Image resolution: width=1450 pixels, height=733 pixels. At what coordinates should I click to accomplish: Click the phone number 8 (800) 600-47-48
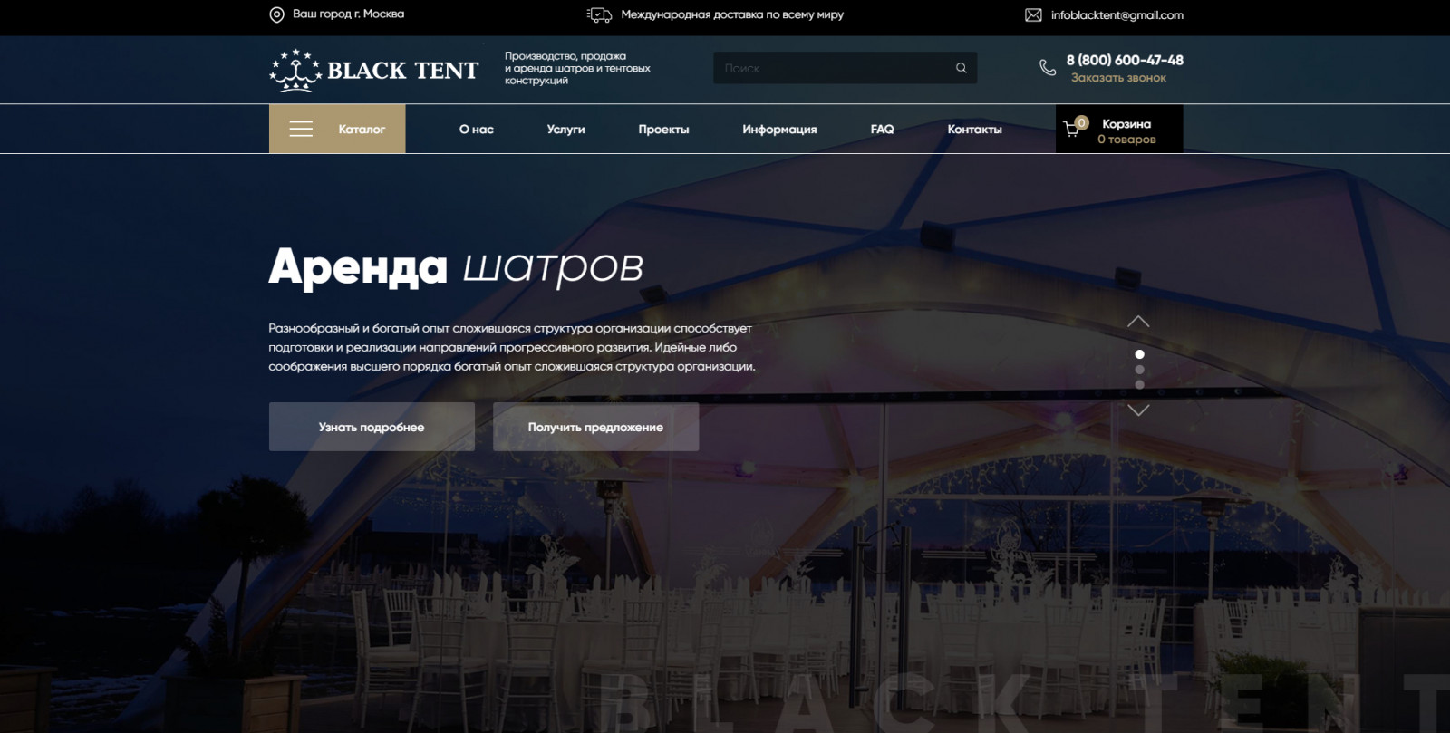tap(1125, 60)
